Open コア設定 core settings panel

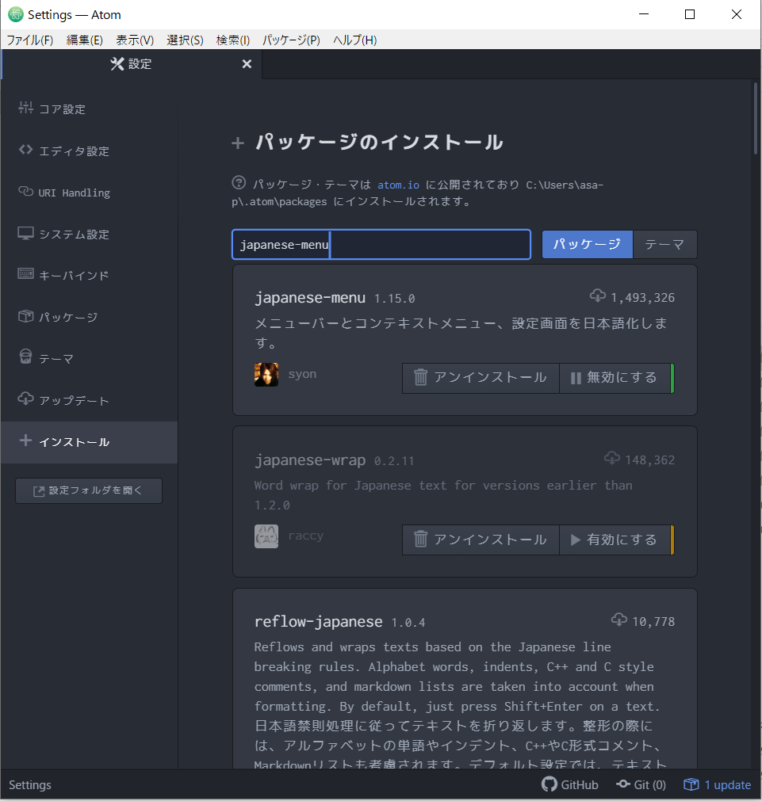[62, 109]
